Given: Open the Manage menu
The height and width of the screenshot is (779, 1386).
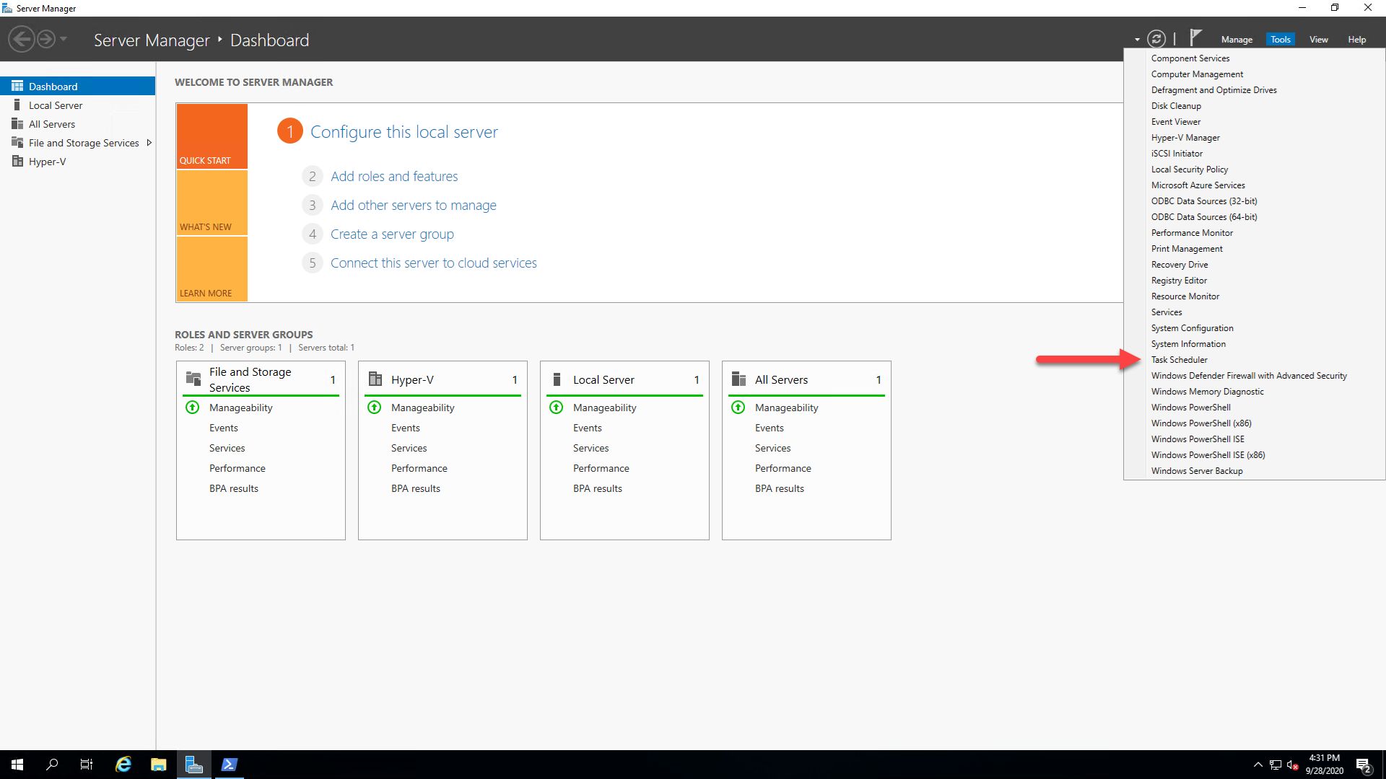Looking at the screenshot, I should (x=1237, y=40).
